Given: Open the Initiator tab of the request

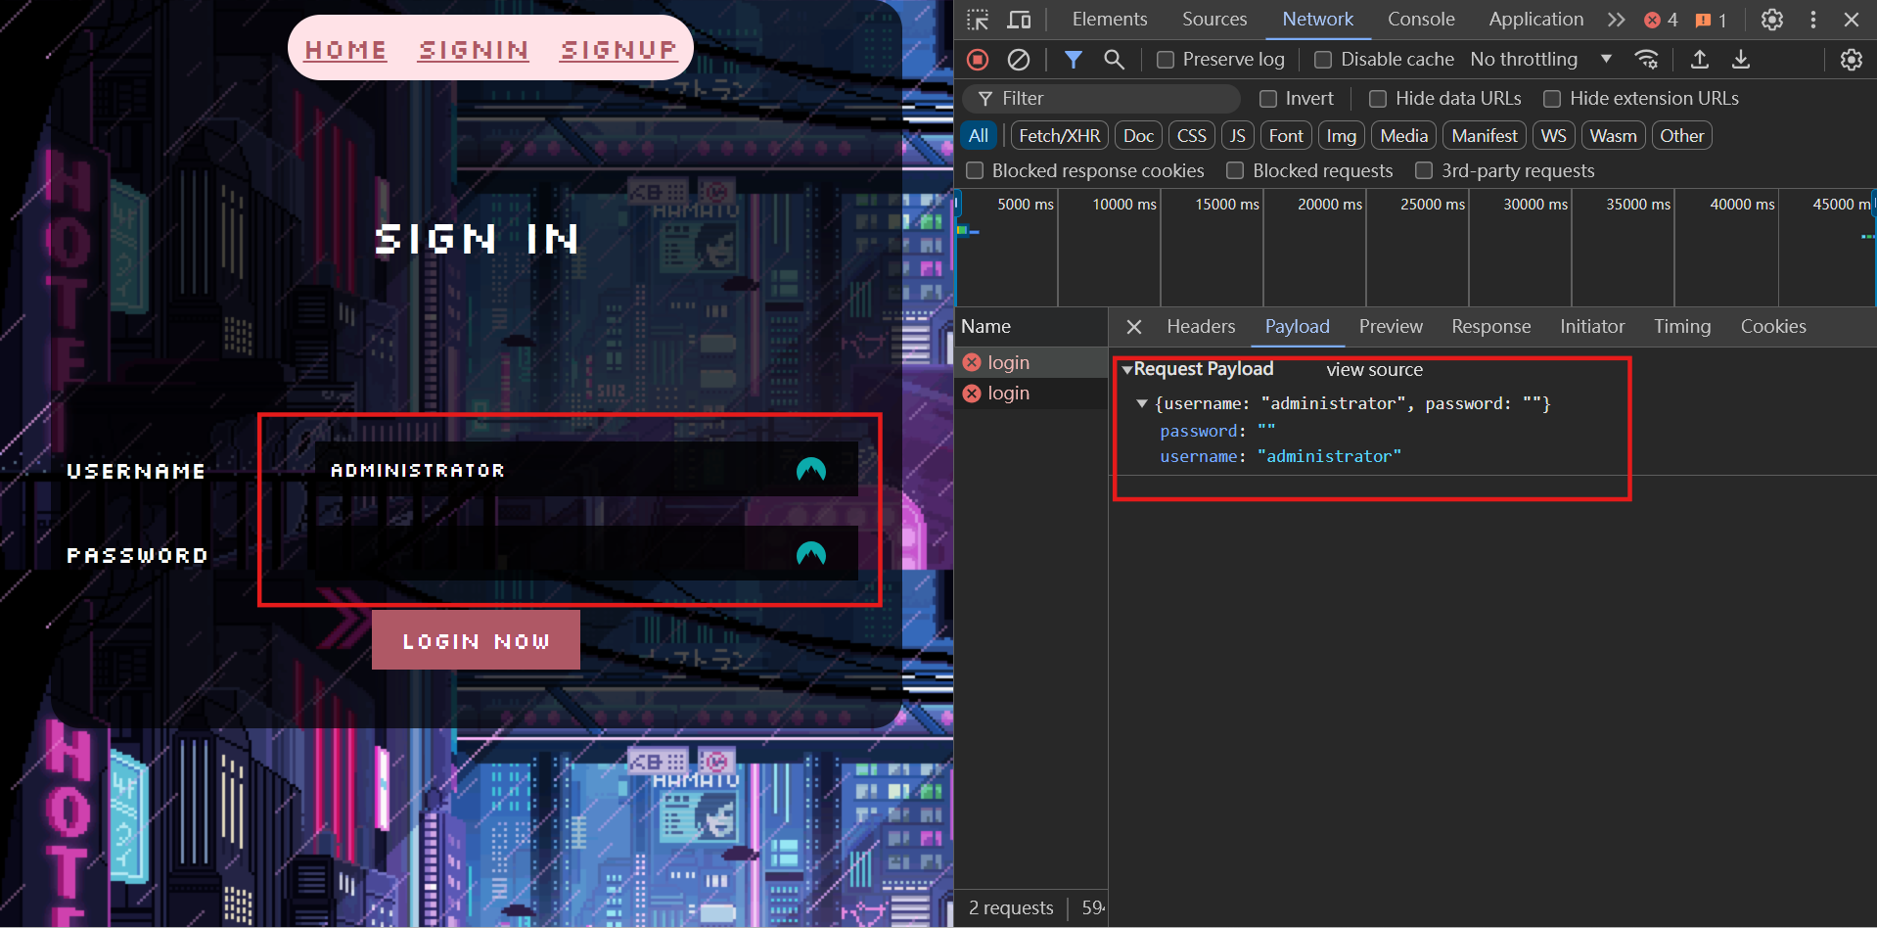Looking at the screenshot, I should click(x=1592, y=327).
